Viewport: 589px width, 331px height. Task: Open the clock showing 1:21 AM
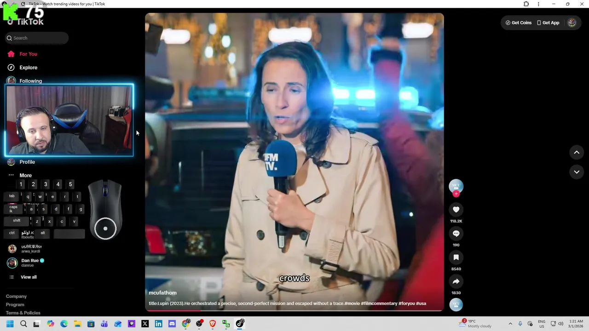point(576,324)
